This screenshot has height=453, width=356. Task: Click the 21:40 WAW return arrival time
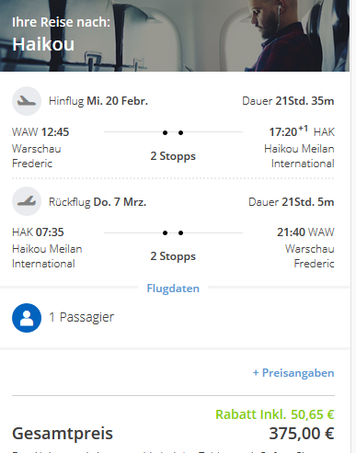click(305, 232)
